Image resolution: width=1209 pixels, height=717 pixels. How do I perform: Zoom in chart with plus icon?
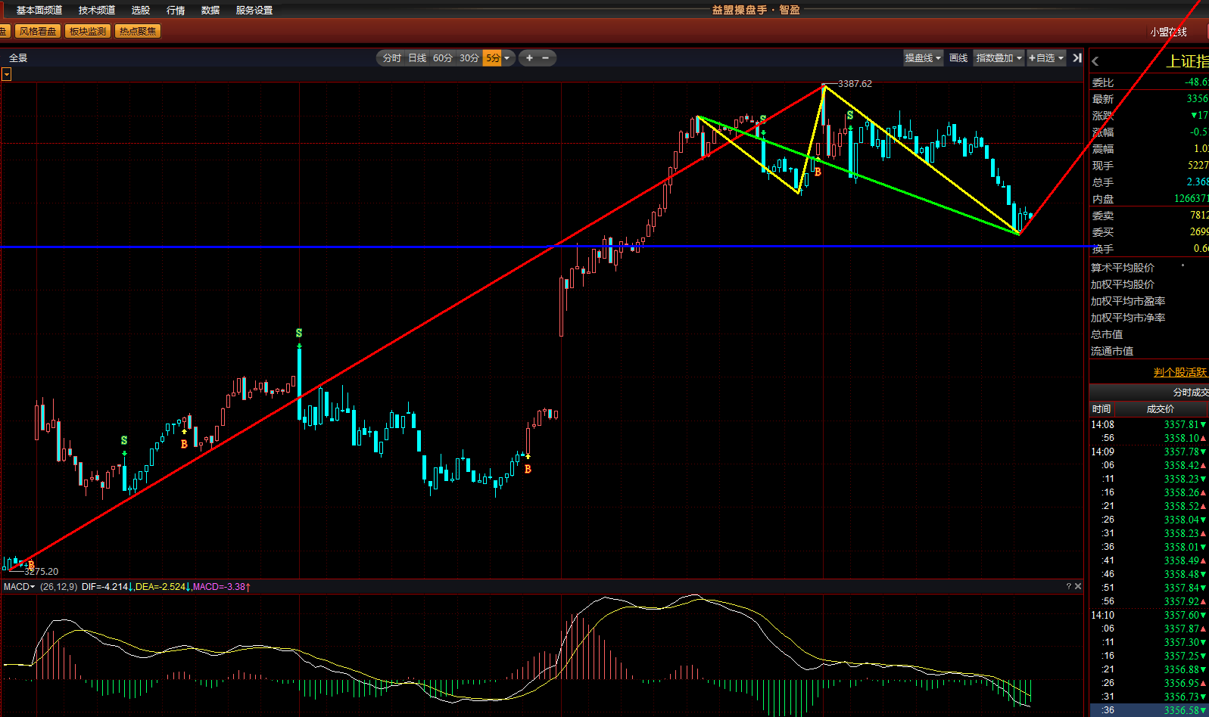(x=529, y=57)
